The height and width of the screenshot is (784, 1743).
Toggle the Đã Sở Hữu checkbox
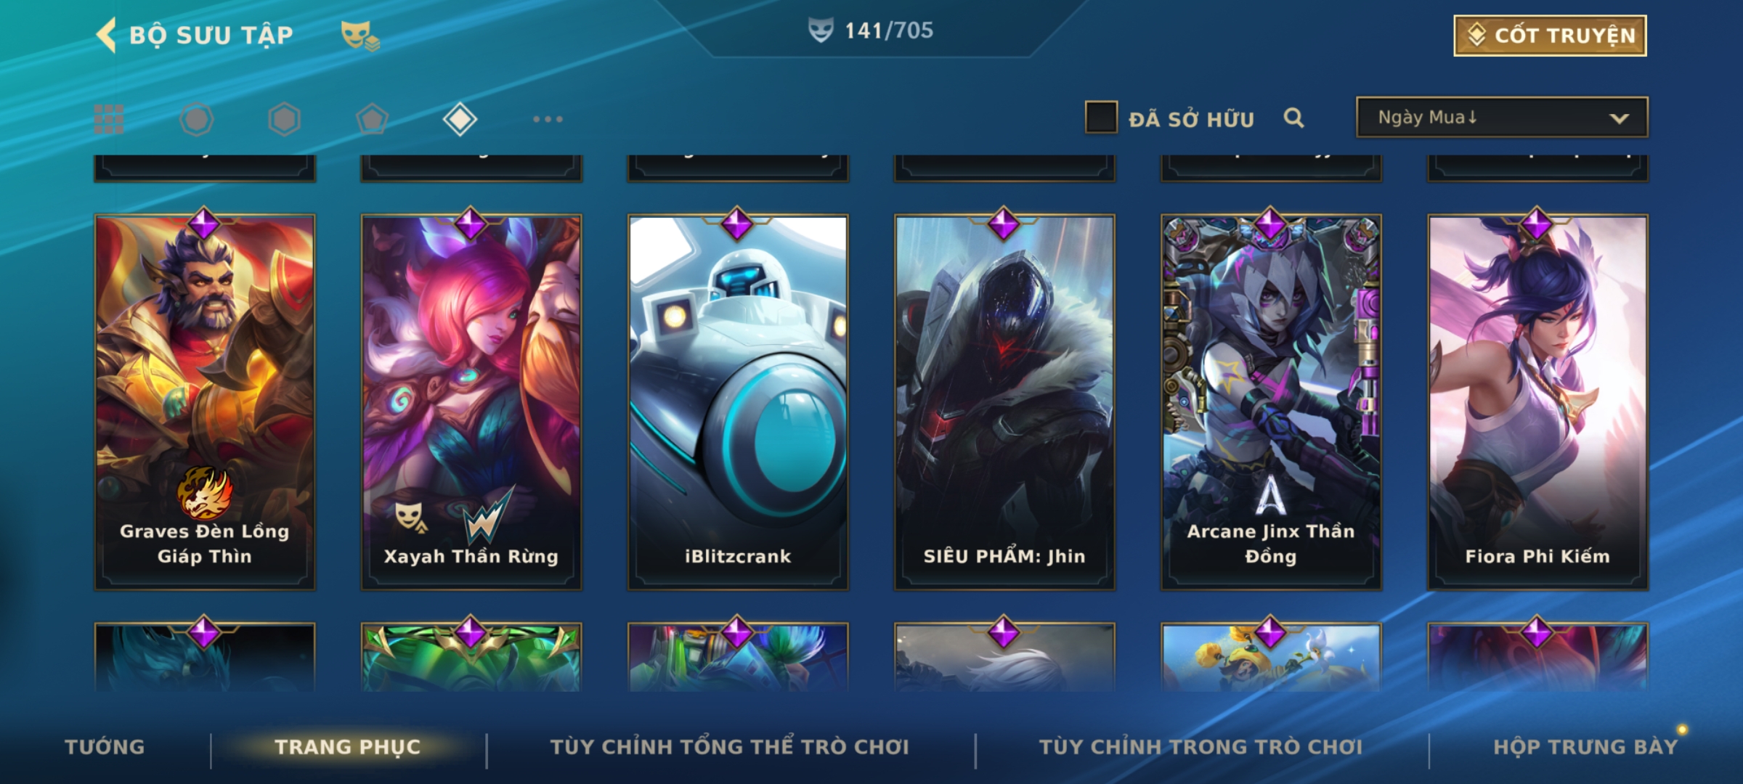1101,117
